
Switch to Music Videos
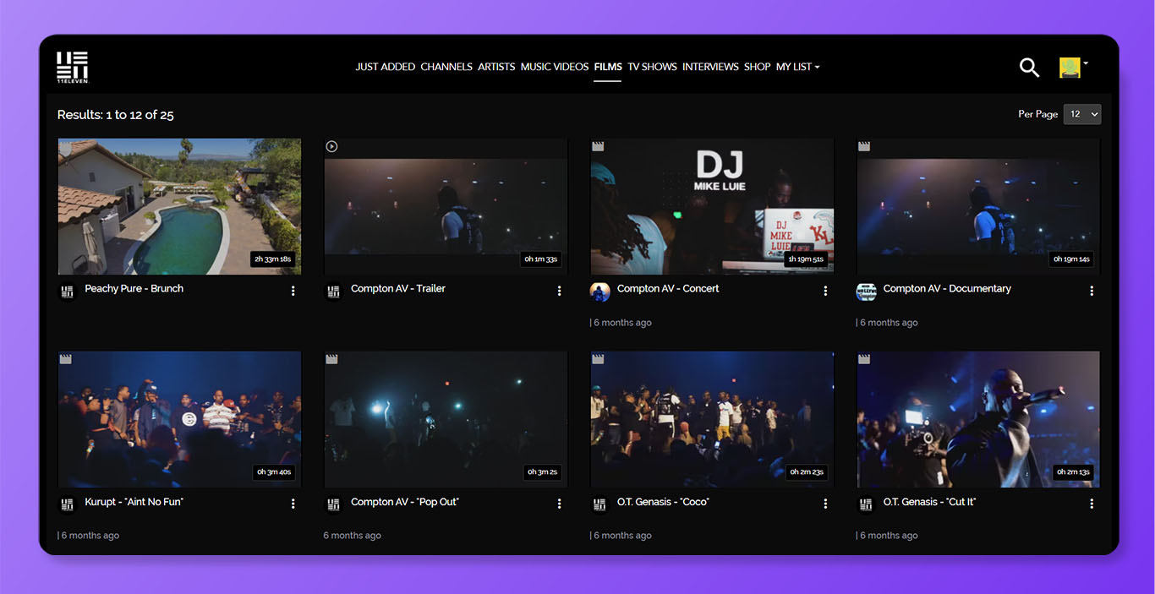(x=555, y=67)
